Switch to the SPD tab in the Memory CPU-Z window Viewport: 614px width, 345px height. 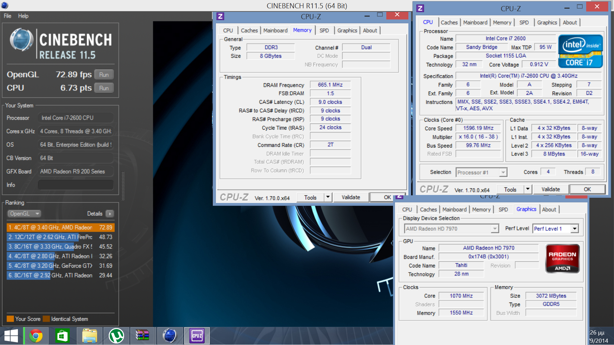click(x=324, y=30)
